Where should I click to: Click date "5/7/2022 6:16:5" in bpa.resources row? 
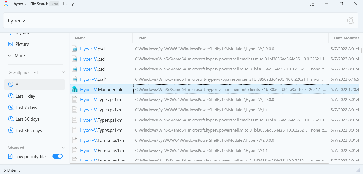[x=345, y=79]
